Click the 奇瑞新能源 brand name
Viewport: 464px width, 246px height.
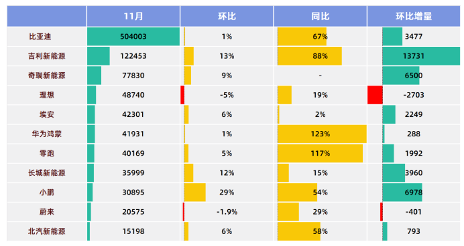47,76
